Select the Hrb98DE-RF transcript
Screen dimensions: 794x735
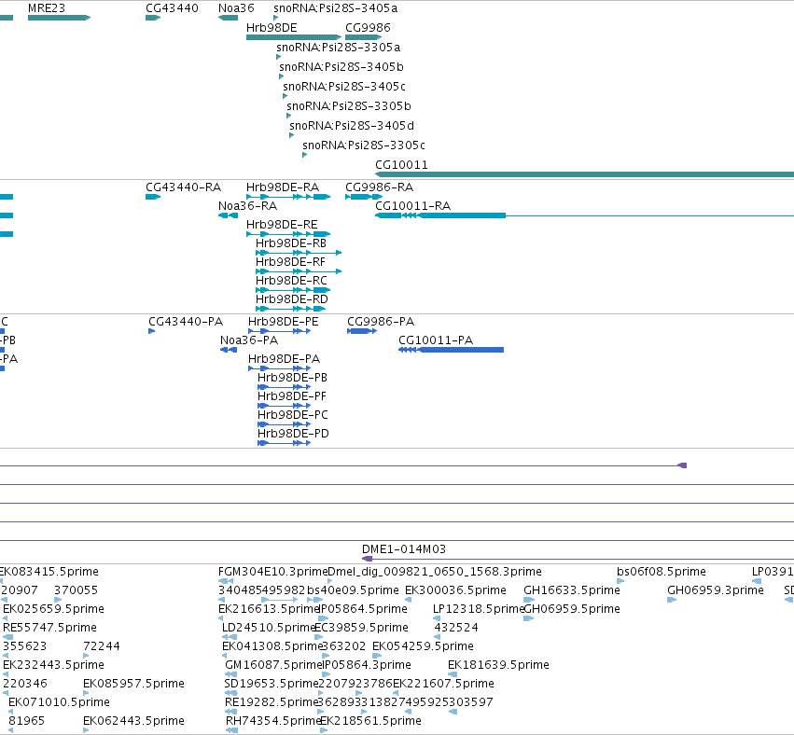pos(299,271)
